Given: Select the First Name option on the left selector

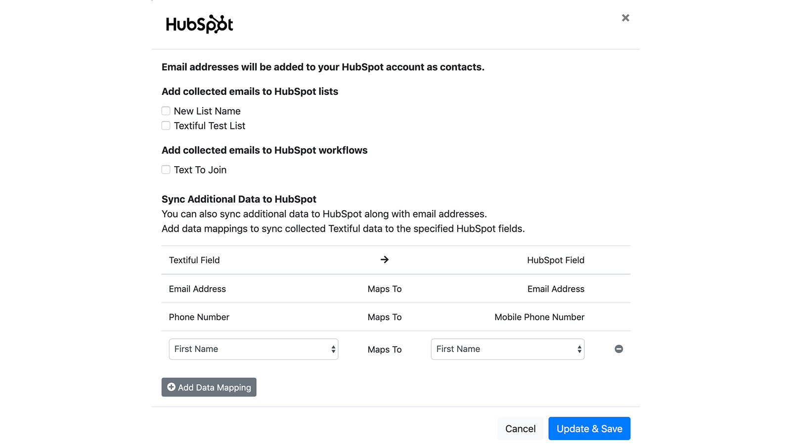Looking at the screenshot, I should (222, 349).
